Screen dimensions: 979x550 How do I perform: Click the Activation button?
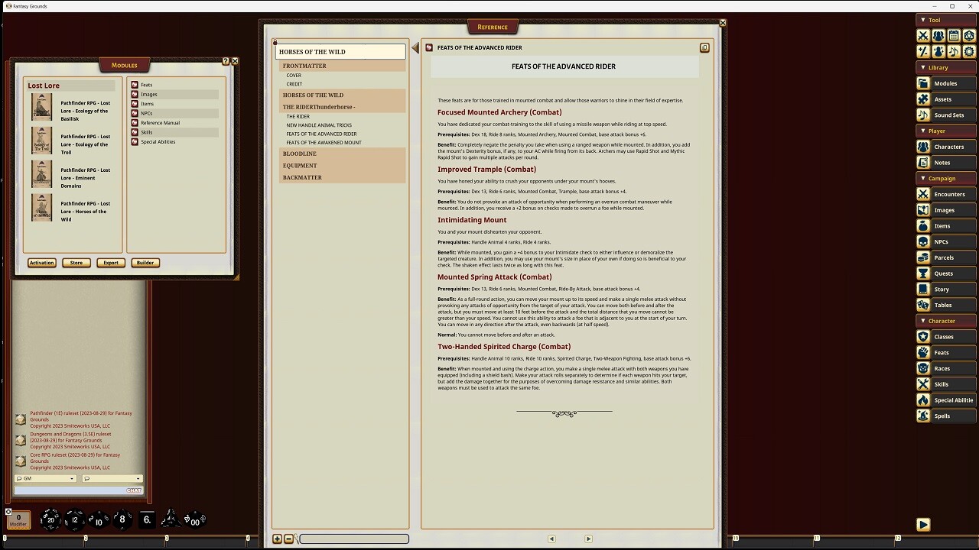coord(41,262)
